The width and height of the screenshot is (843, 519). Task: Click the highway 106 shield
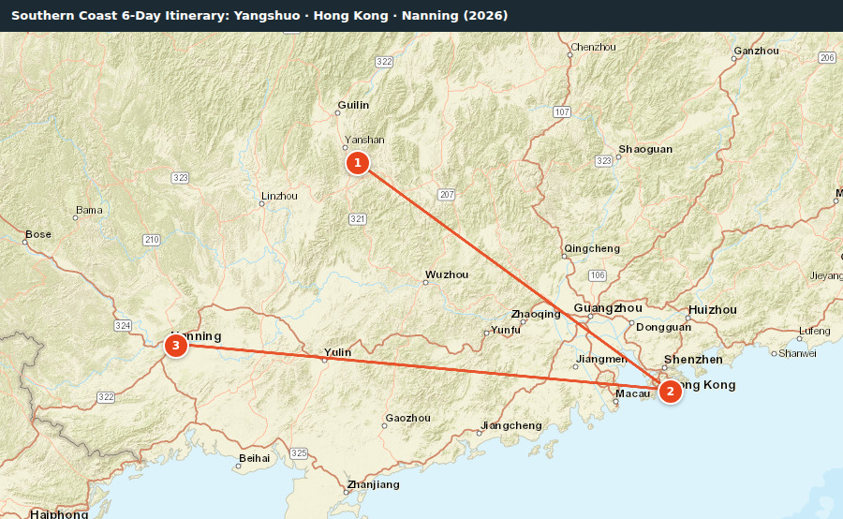pos(598,275)
